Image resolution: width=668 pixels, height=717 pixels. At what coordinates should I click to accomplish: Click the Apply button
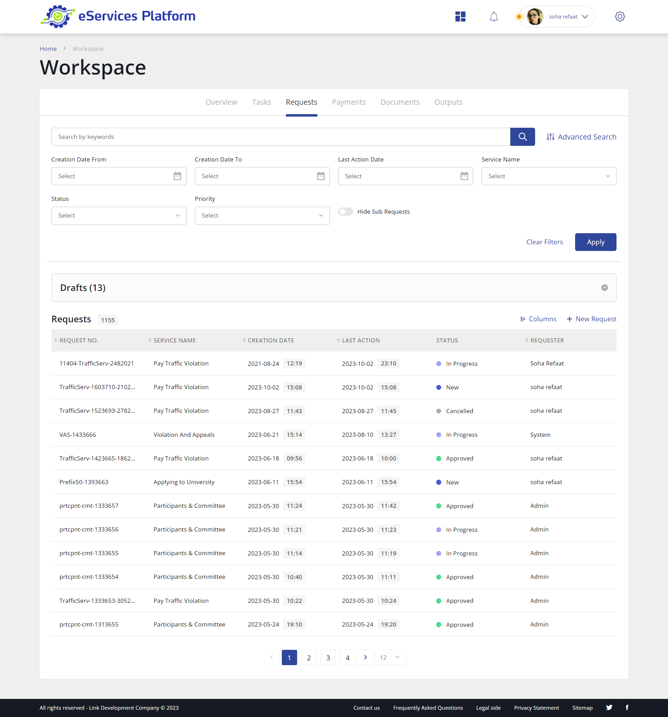595,242
